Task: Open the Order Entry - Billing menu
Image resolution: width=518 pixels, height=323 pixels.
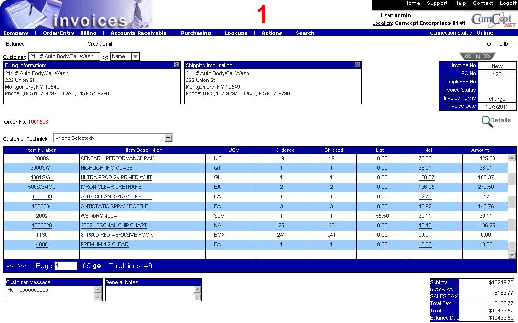Action: click(70, 33)
